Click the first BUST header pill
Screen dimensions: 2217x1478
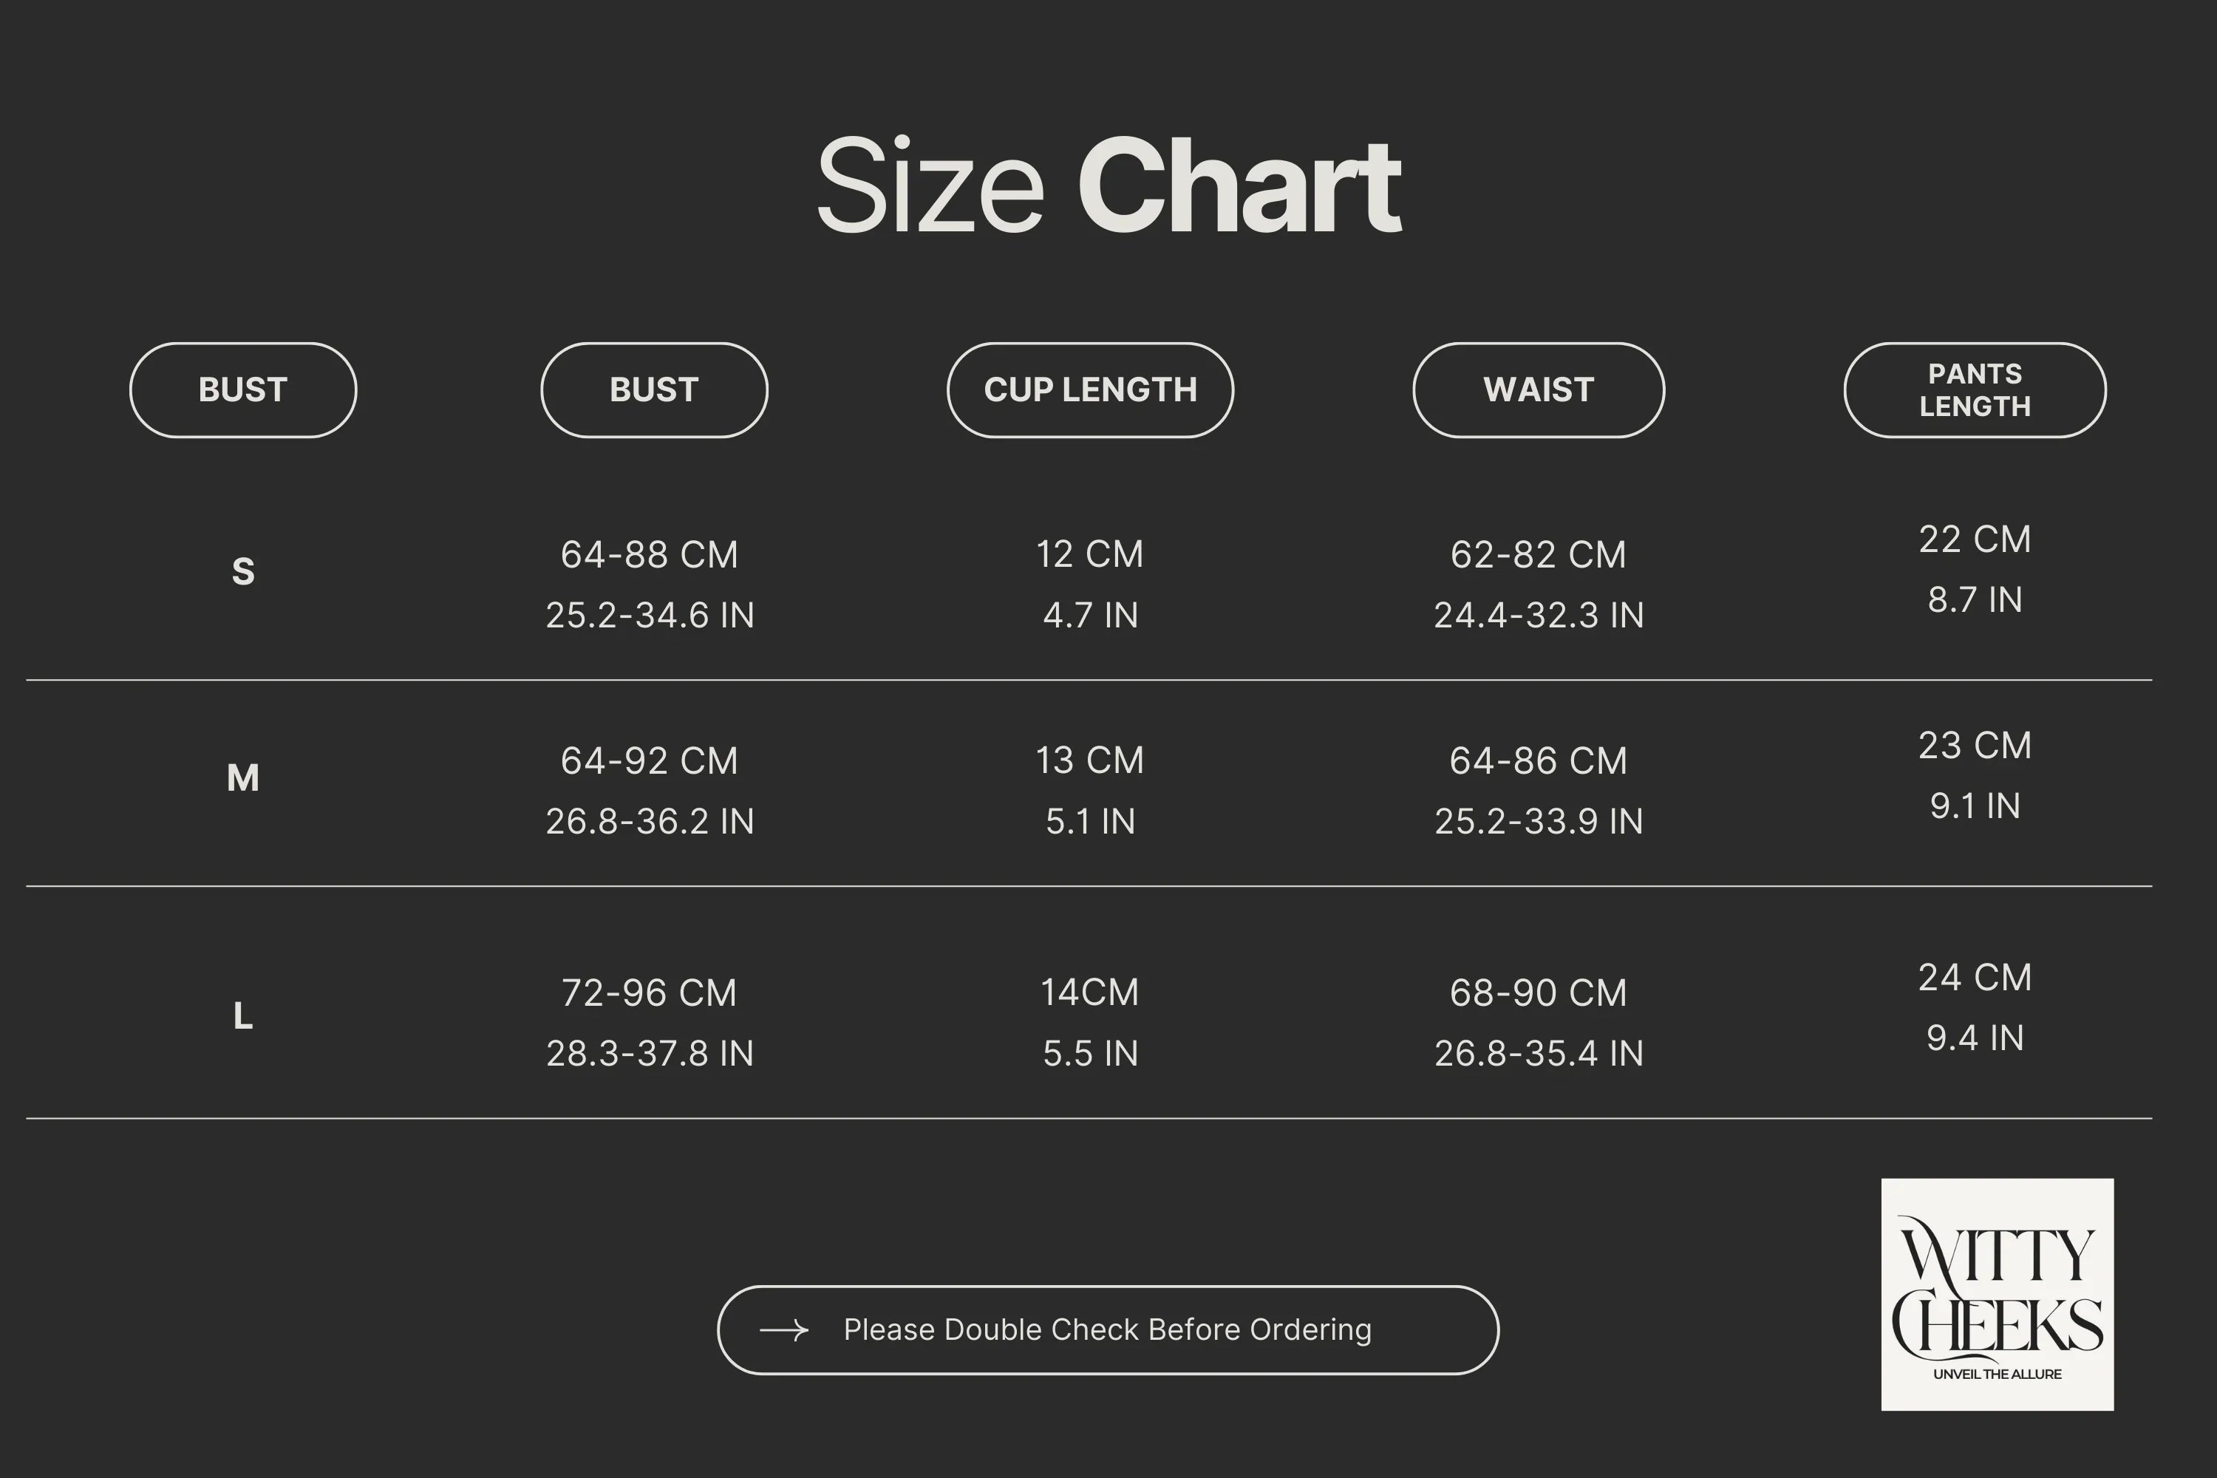pos(243,390)
